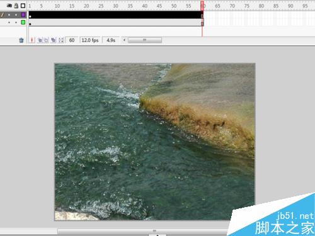Click the 12.0 fps frame rate field
Viewport: 315px width, 236px height.
(90, 40)
